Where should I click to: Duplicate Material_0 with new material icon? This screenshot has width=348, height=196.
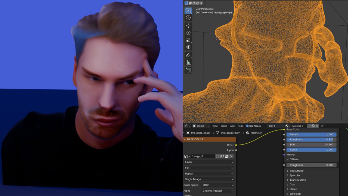[x=313, y=126]
